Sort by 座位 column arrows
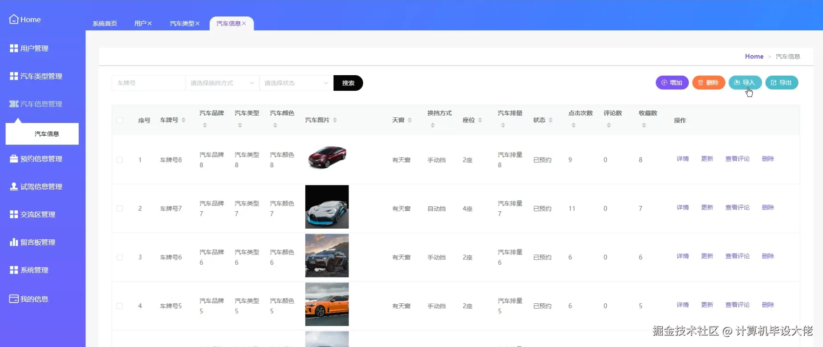823x347 pixels. pos(480,120)
